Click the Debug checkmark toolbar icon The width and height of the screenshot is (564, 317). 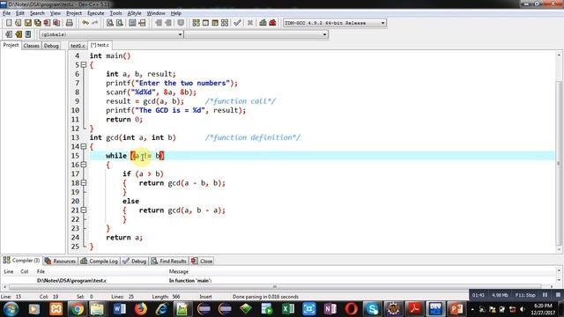coord(237,23)
